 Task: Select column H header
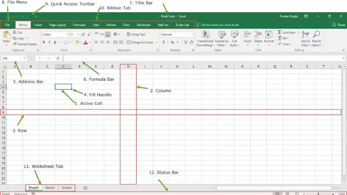(x=128, y=66)
